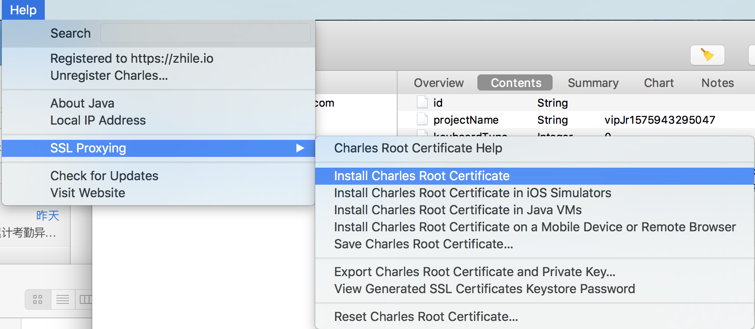Install certificate on Mobile Device or Remote Browser
The width and height of the screenshot is (755, 329).
[x=535, y=227]
